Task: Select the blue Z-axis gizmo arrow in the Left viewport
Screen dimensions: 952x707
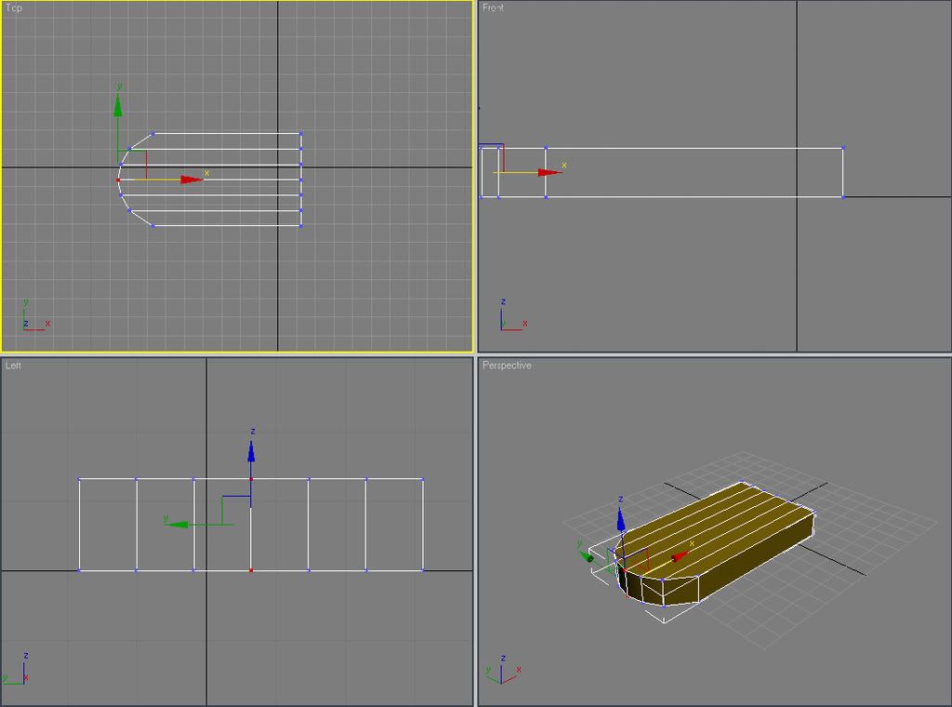Action: tap(251, 450)
